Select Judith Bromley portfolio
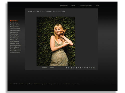 point(15,53)
